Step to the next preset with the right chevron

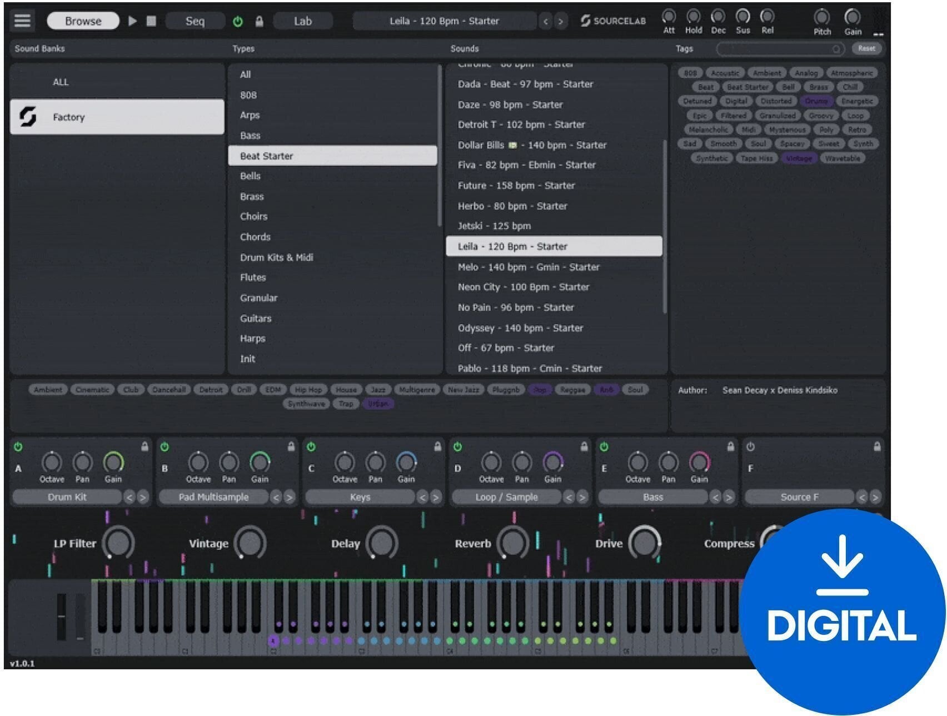tap(560, 21)
